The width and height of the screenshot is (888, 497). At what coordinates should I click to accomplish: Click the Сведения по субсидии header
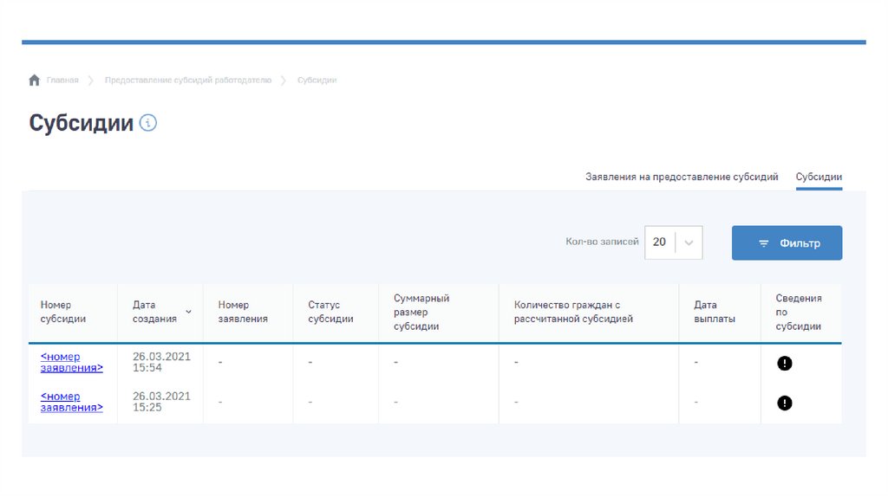(798, 312)
